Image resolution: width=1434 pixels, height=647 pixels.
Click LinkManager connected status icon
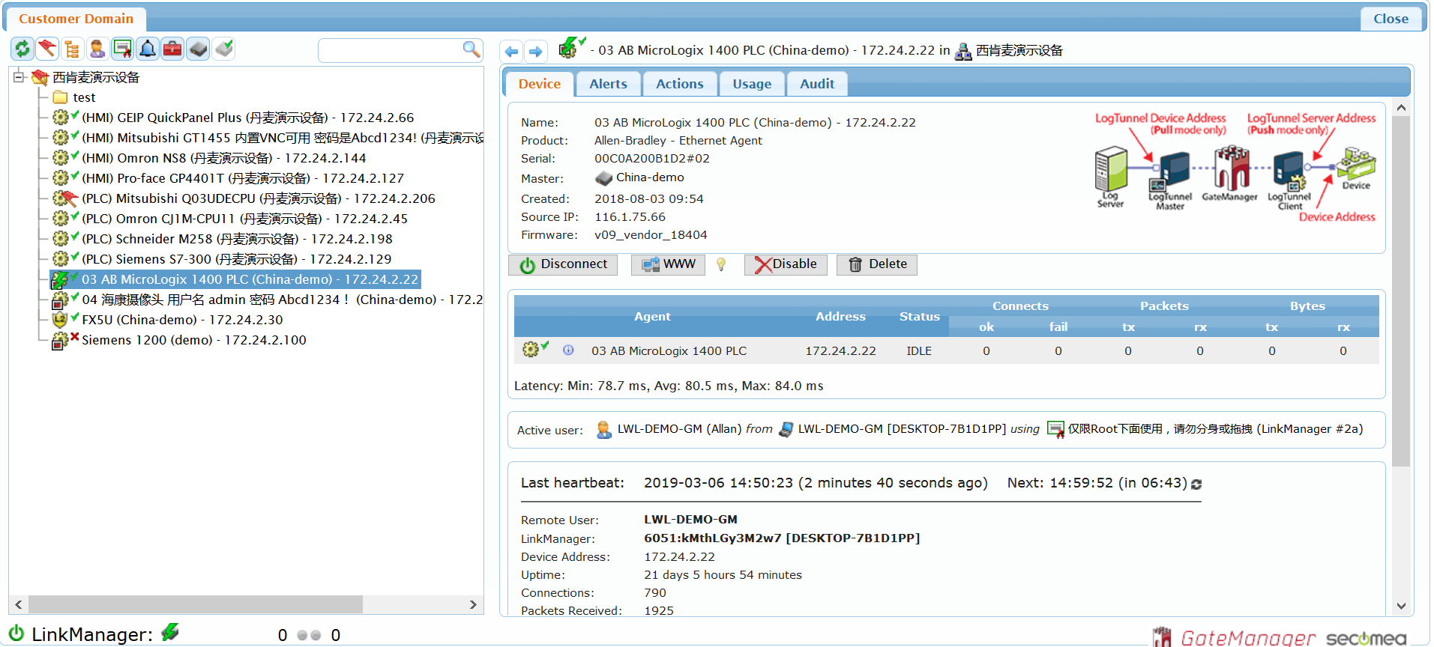[x=170, y=633]
